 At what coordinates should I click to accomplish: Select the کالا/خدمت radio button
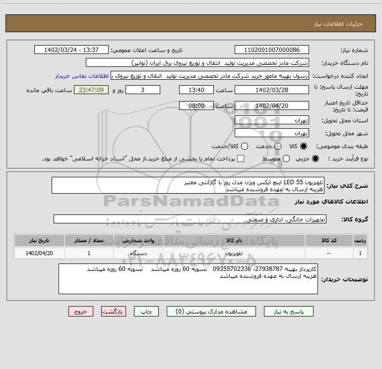point(245,146)
